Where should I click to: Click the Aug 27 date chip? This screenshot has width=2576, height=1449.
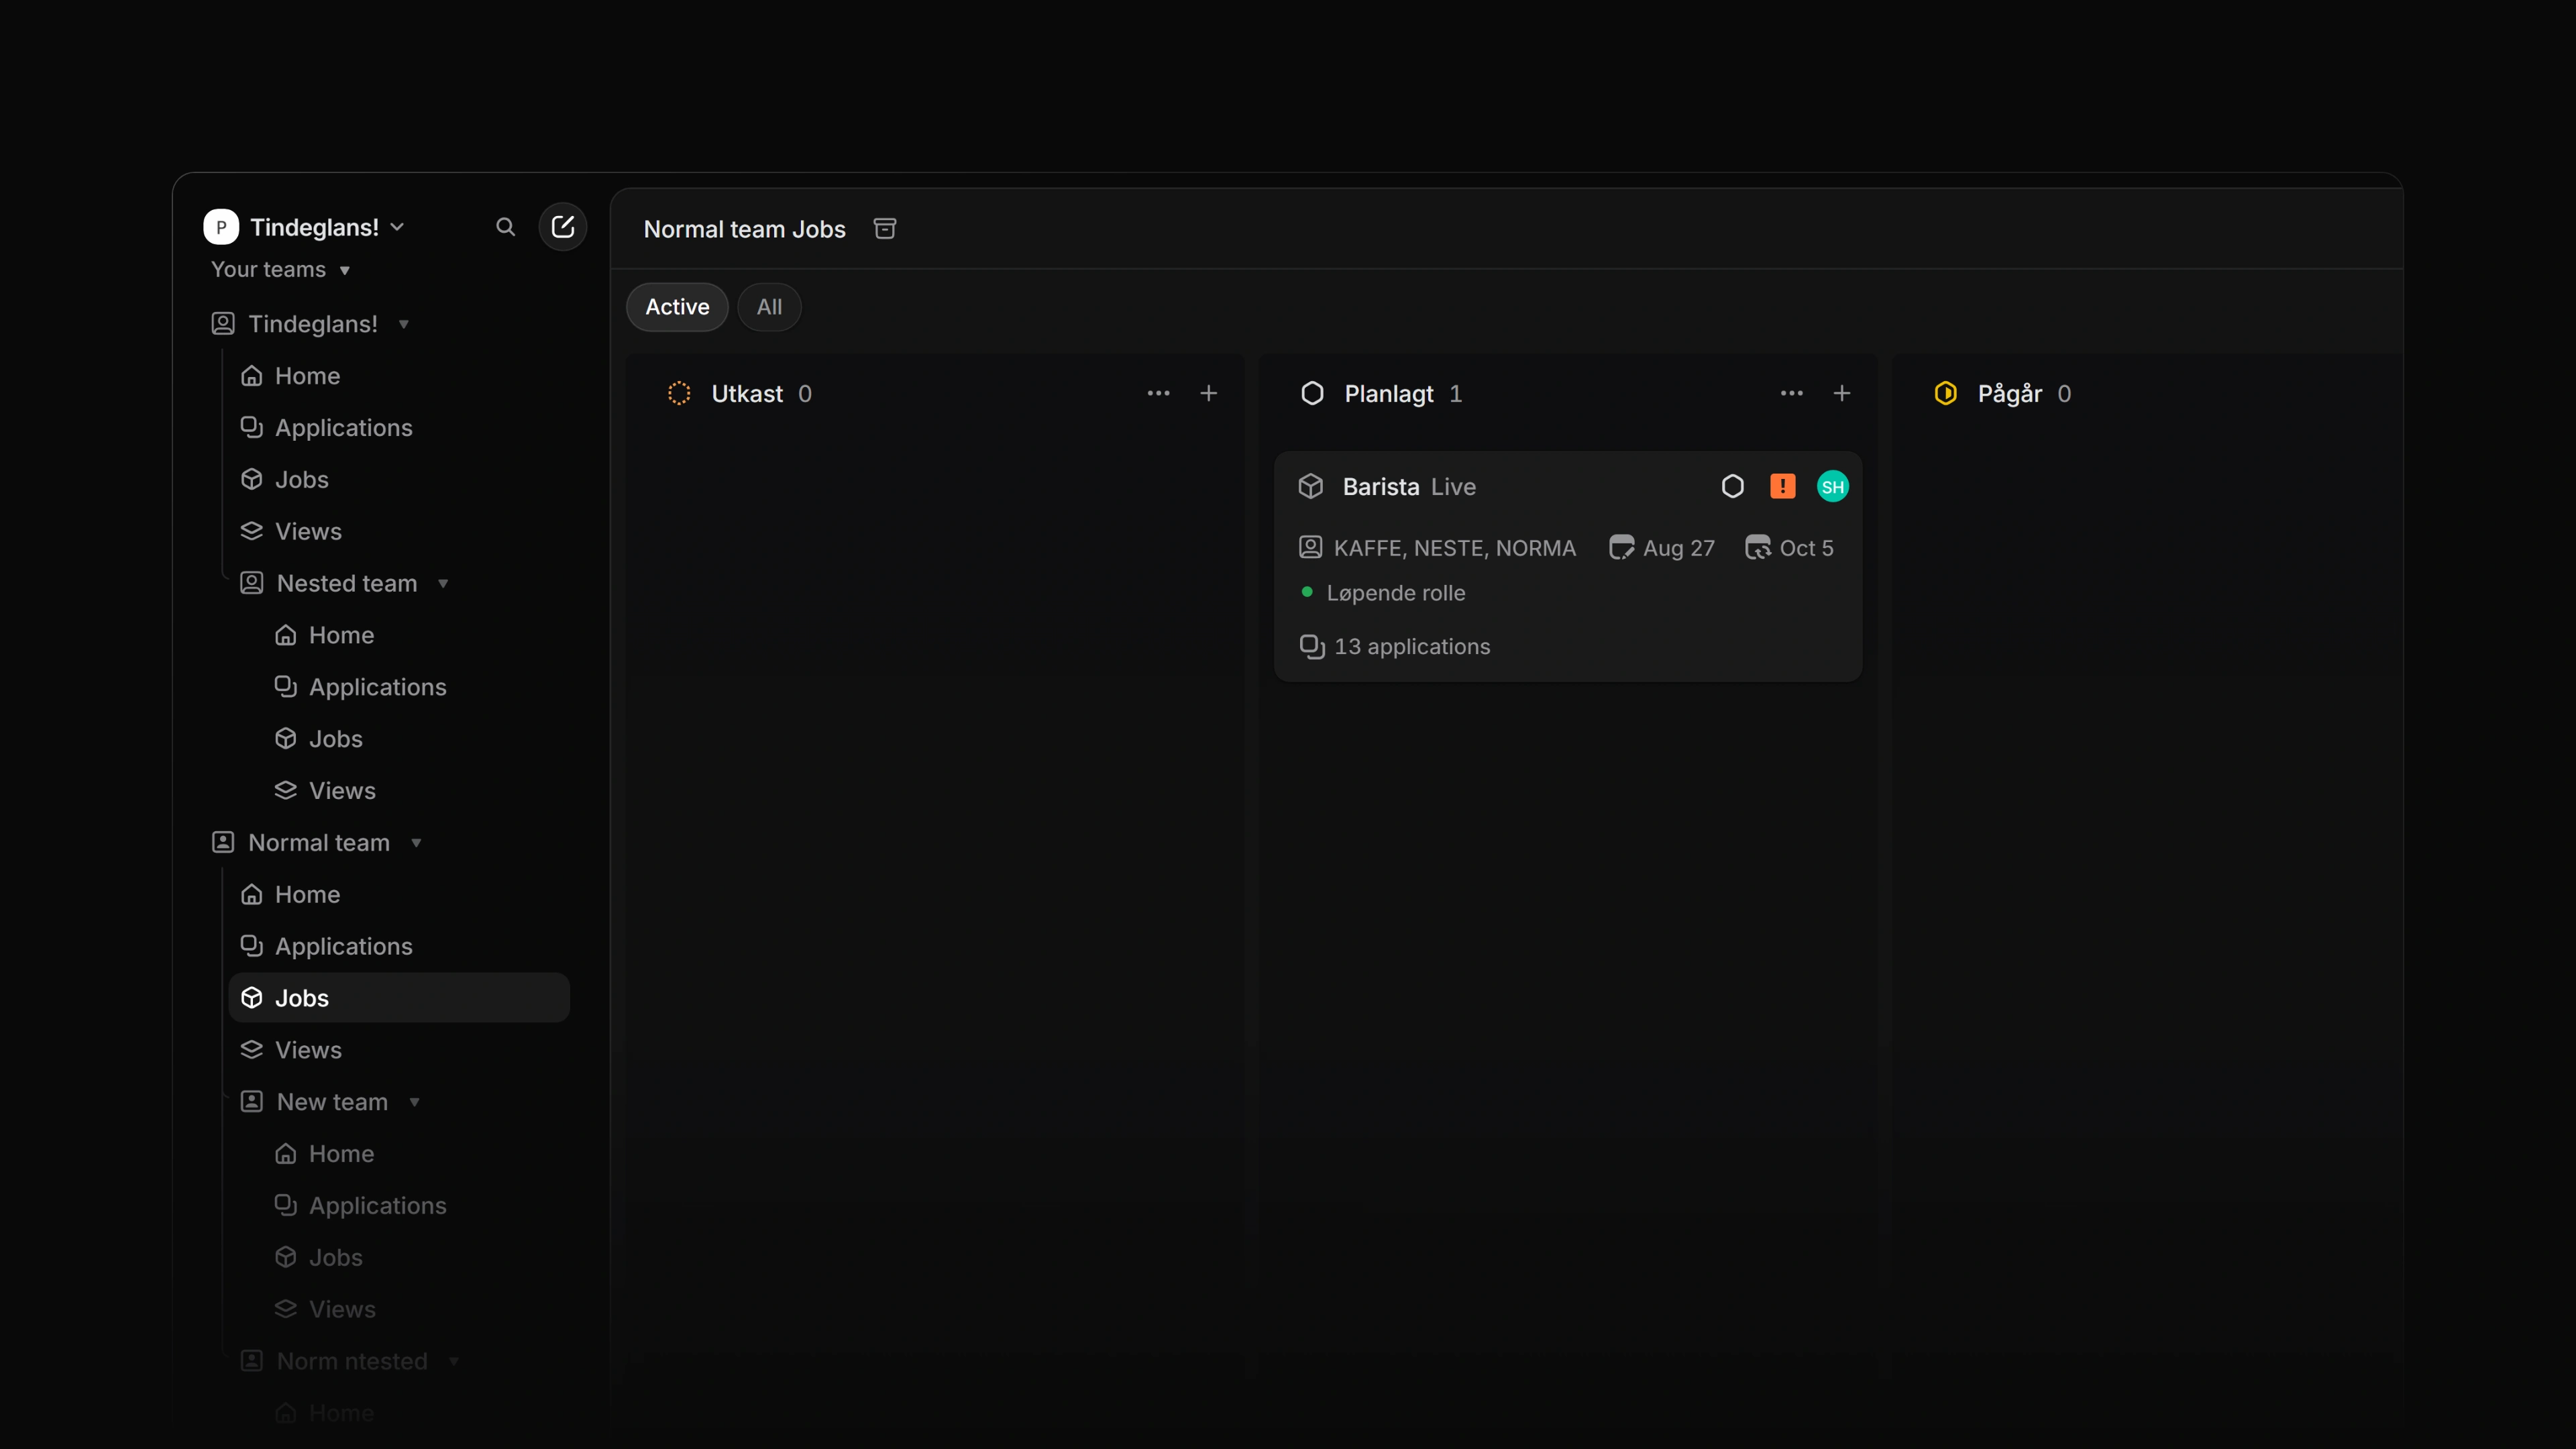click(x=1662, y=548)
